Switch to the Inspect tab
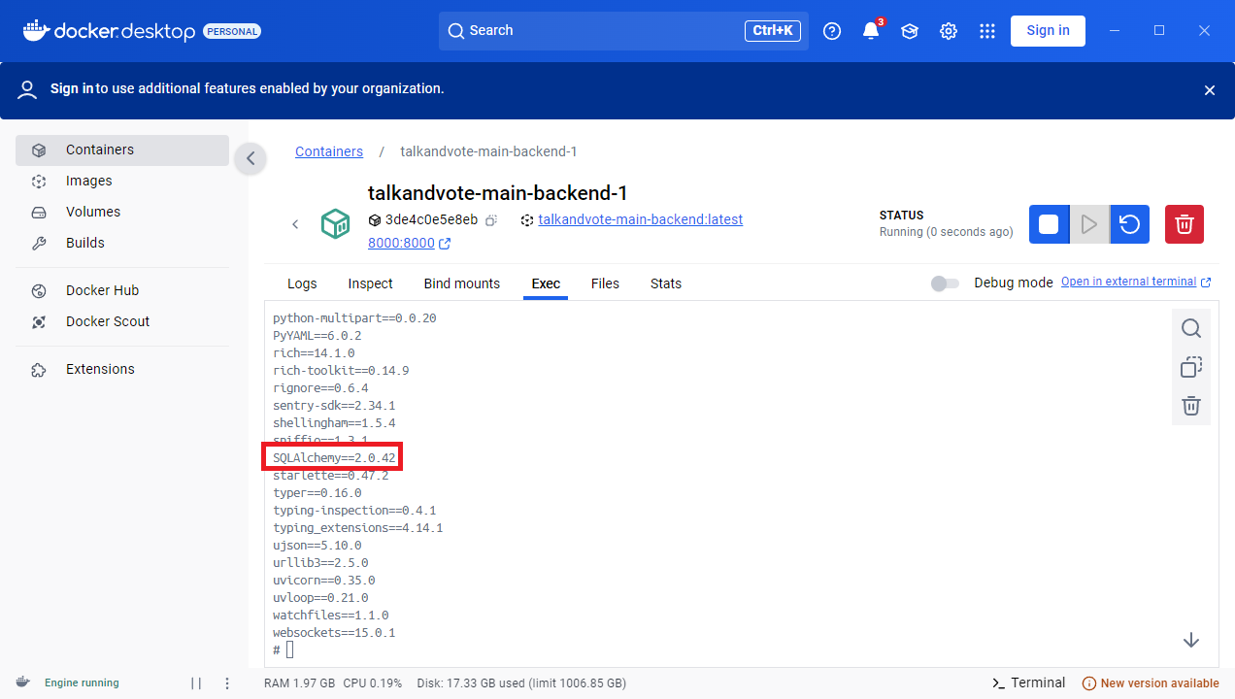1235x699 pixels. coord(371,283)
